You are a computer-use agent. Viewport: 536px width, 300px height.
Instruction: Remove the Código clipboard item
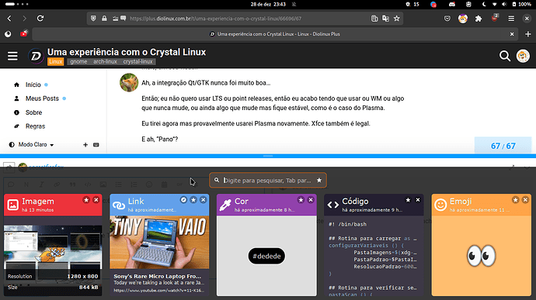[x=418, y=200]
